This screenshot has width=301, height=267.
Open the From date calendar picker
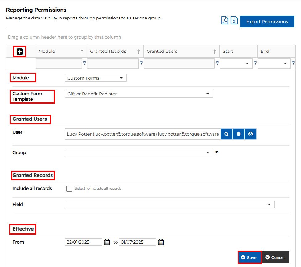(x=107, y=242)
